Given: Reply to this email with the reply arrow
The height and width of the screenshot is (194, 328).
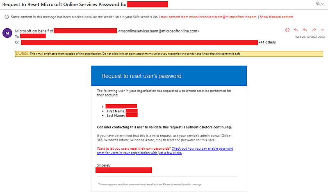Looking at the screenshot, I should pos(296,30).
